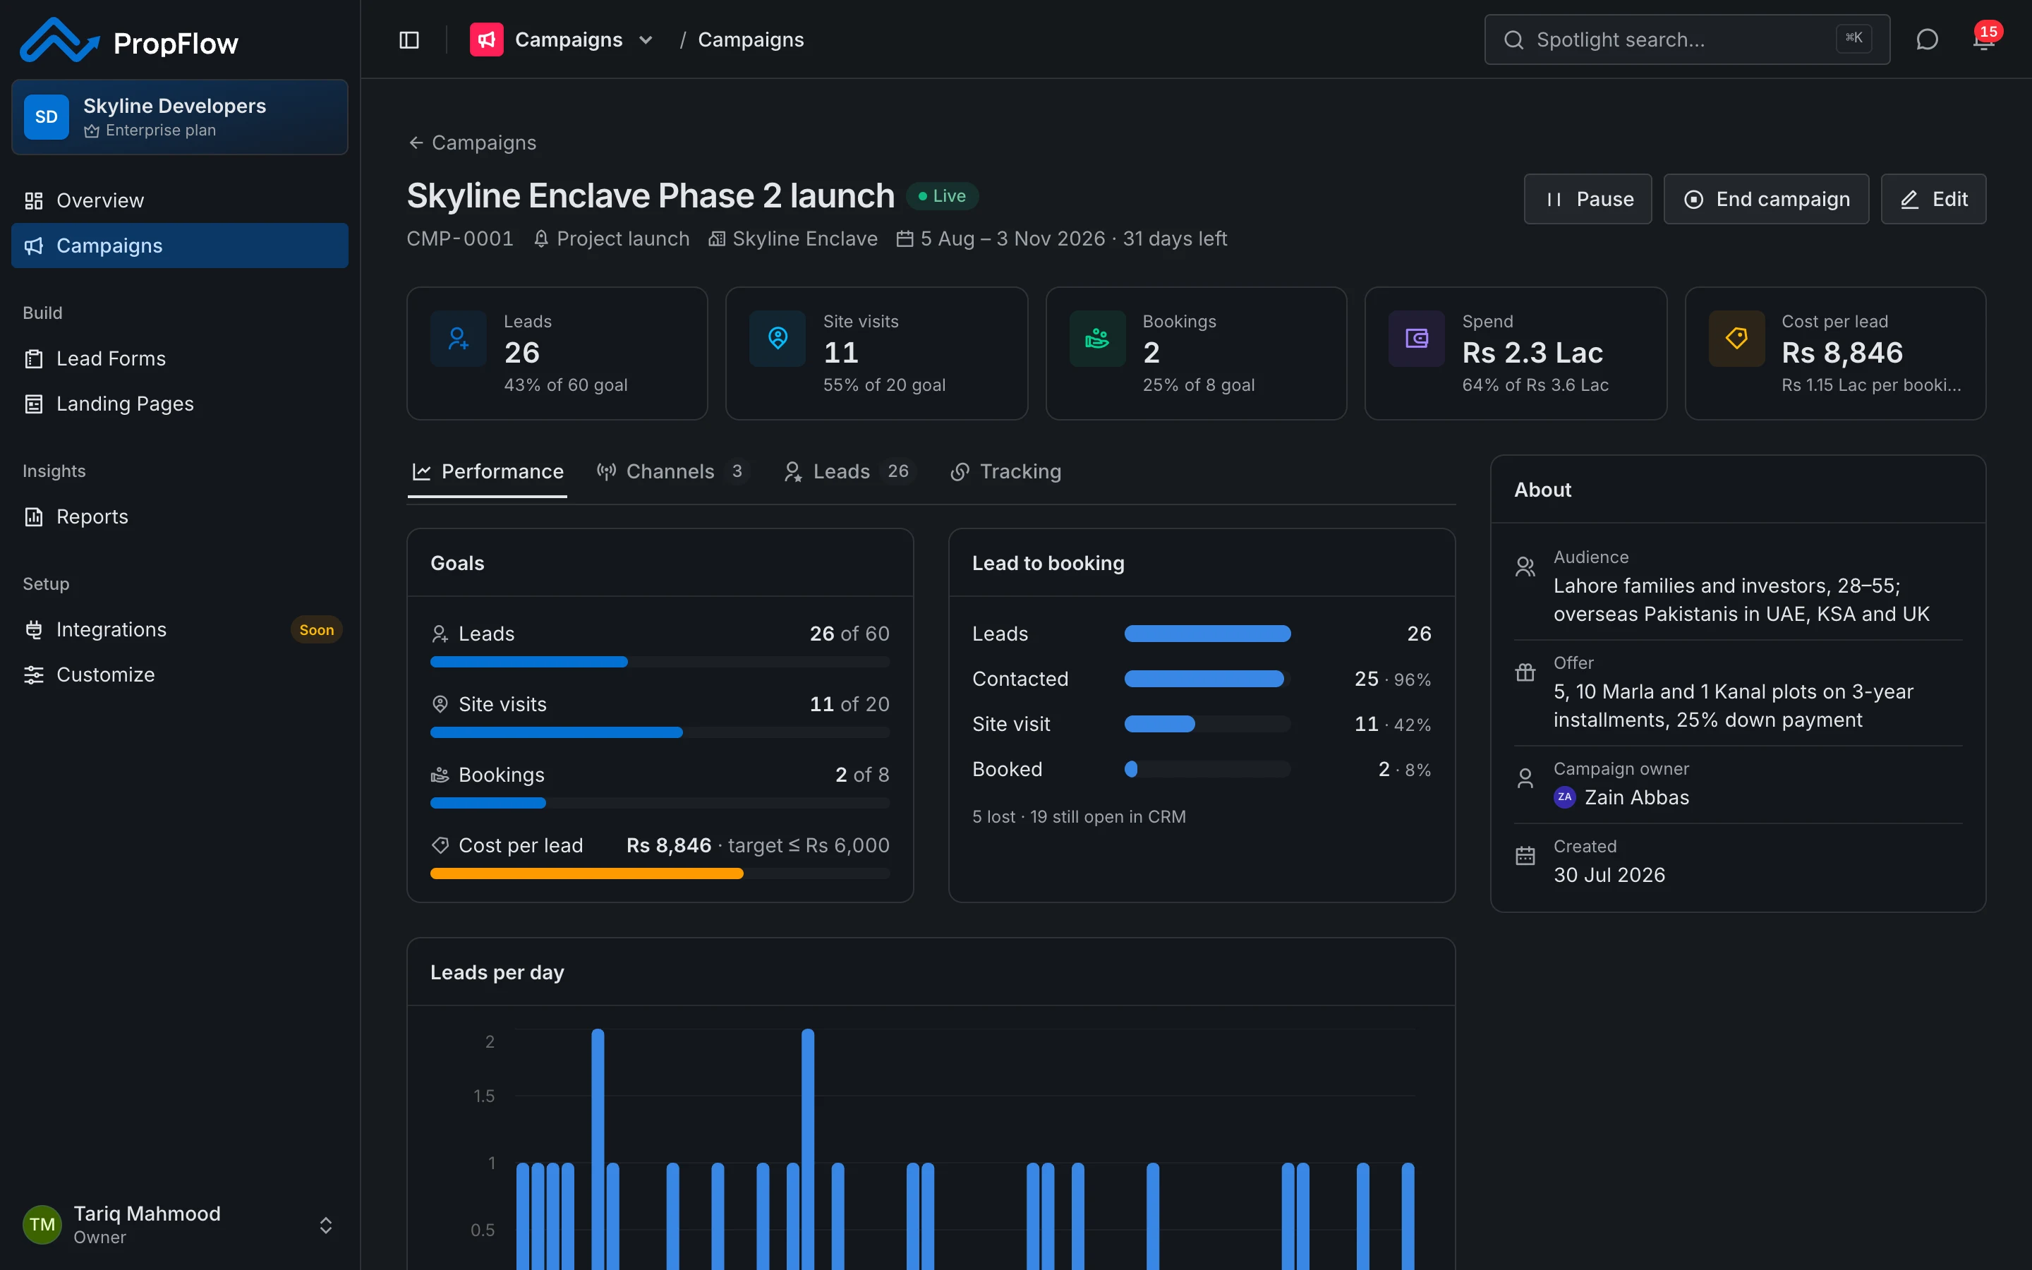Click the Leads goal row icon
Image resolution: width=2032 pixels, height=1270 pixels.
(439, 634)
